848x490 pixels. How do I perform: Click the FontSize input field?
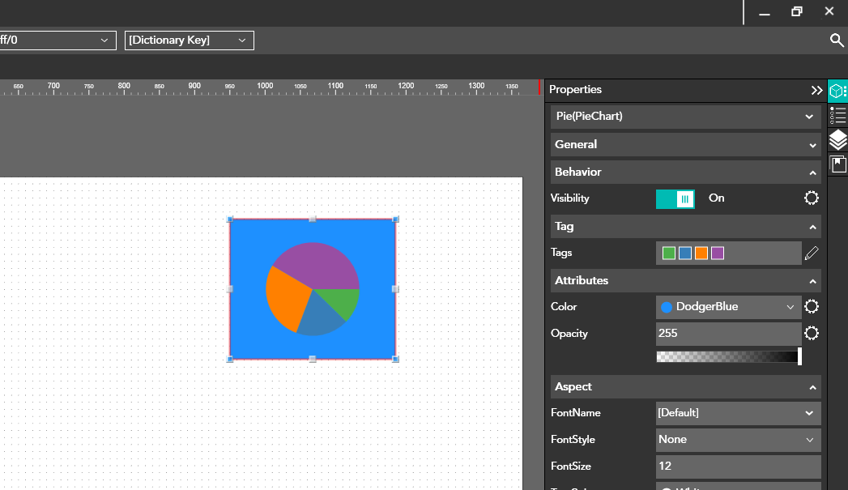tap(738, 467)
